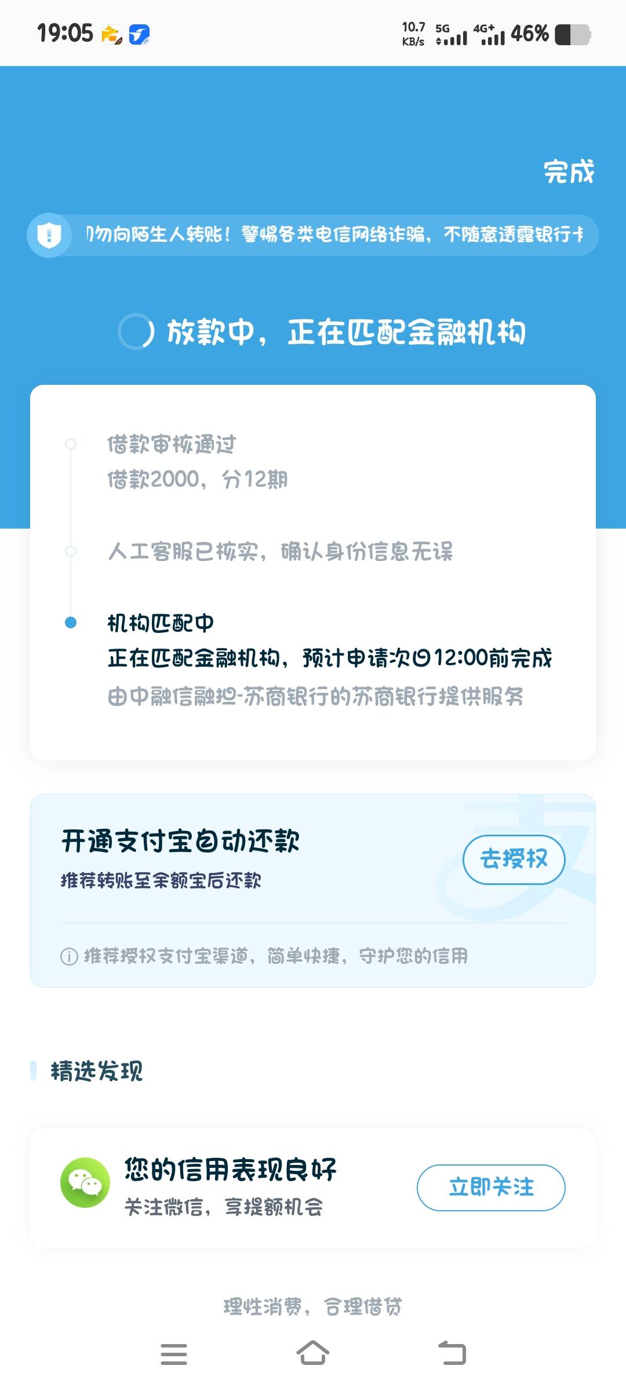626x1391 pixels.
Task: Tap the info icon beside 推荐授权支付宝渠道
Action: pyautogui.click(x=69, y=956)
